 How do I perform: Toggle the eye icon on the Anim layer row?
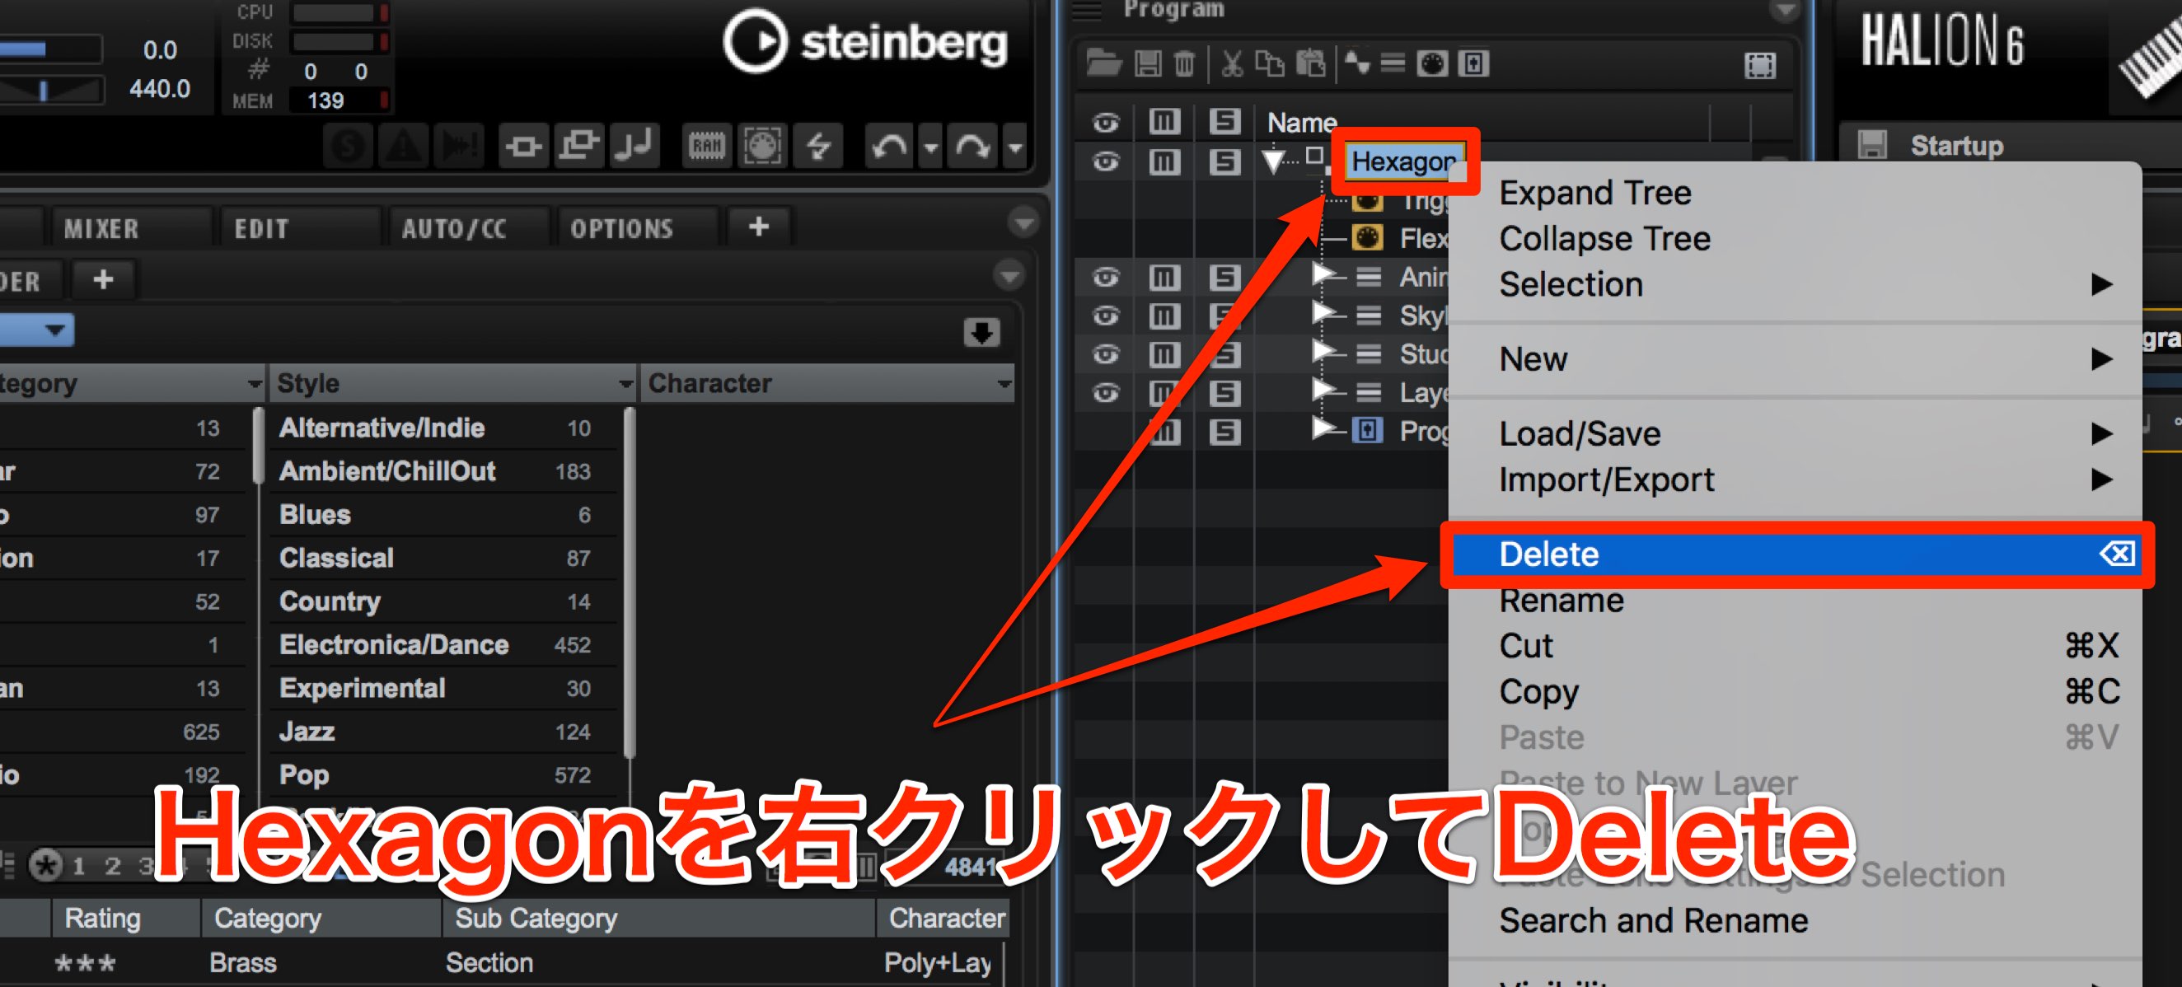tap(1105, 277)
